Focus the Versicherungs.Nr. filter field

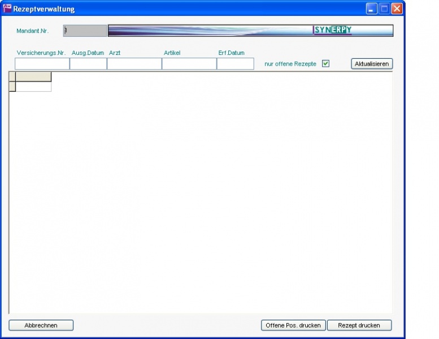pyautogui.click(x=42, y=64)
